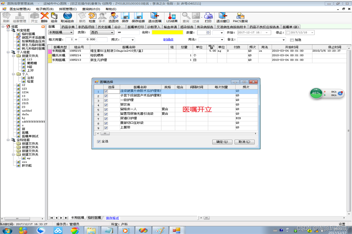Click the 草药 herbal medicine icon
Screen dimensions: 352x234
click(x=82, y=17)
